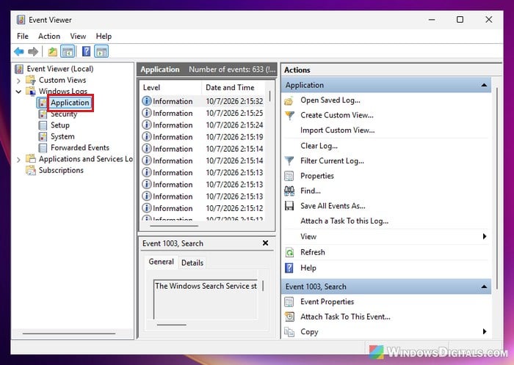This screenshot has width=514, height=365.
Task: Open the Copy submenu arrow
Action: [x=485, y=331]
